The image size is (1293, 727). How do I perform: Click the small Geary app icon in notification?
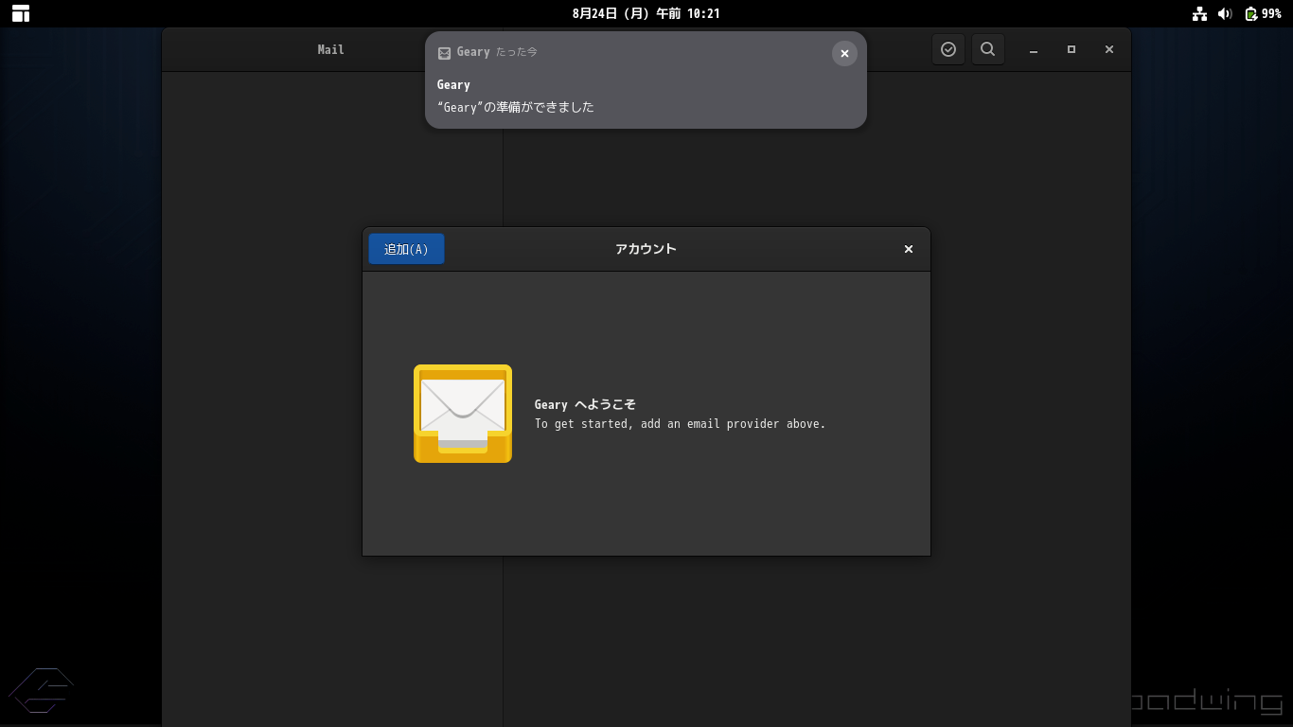444,53
